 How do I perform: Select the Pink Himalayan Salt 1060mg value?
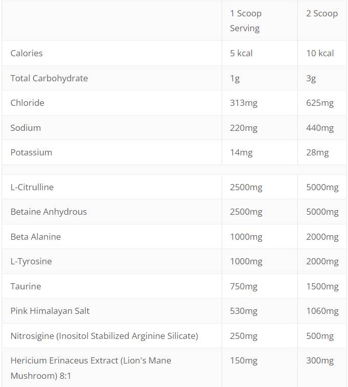[322, 311]
